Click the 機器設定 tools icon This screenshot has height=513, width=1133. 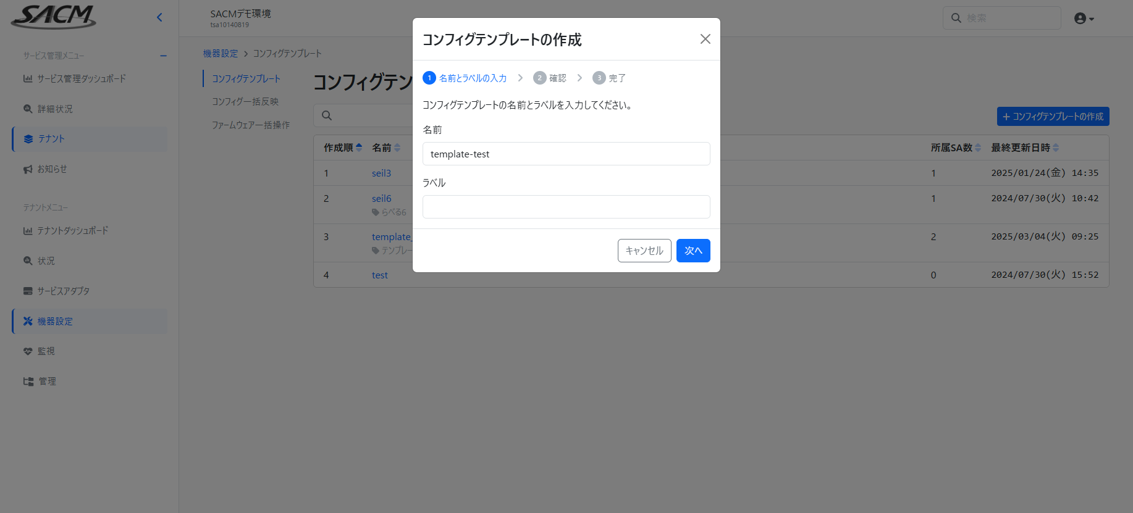pos(28,321)
